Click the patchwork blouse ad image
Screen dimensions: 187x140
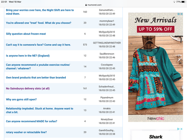(x=156, y=75)
